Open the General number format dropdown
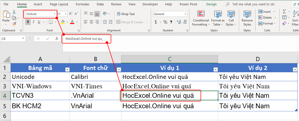 (x=185, y=14)
